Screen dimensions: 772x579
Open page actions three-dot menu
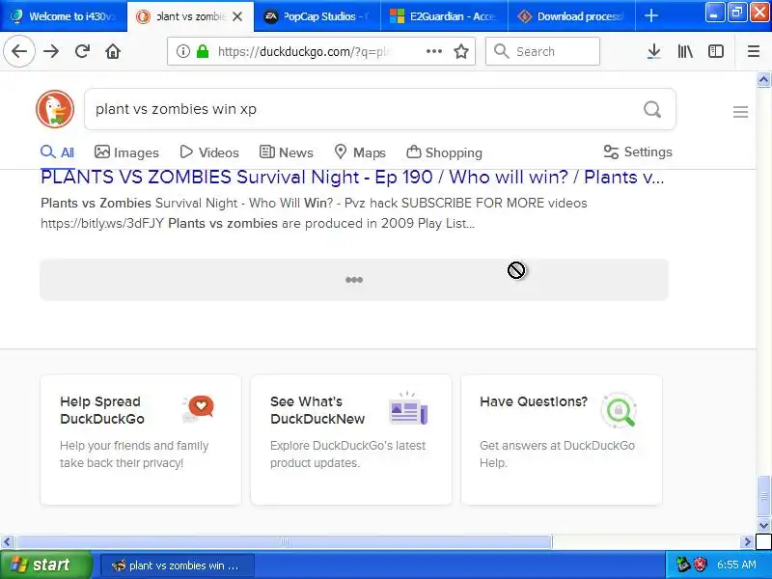pyautogui.click(x=433, y=51)
